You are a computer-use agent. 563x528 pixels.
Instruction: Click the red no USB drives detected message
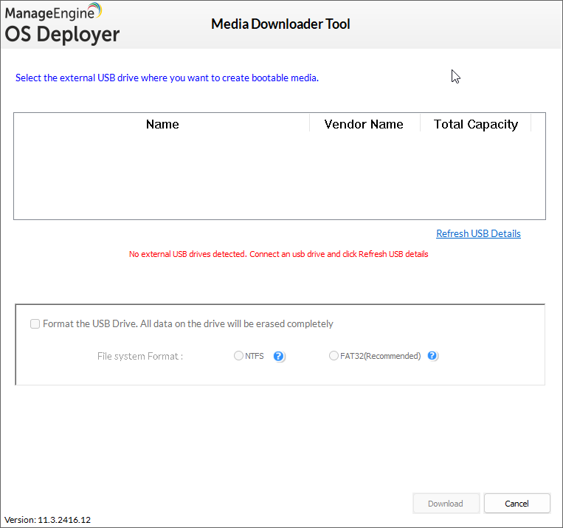pos(278,254)
